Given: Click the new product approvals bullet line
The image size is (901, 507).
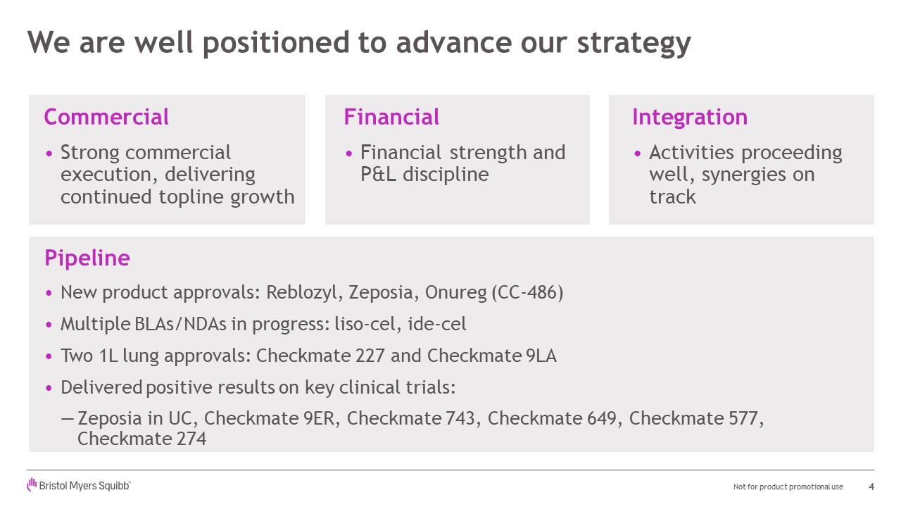Looking at the screenshot, I should pyautogui.click(x=311, y=292).
